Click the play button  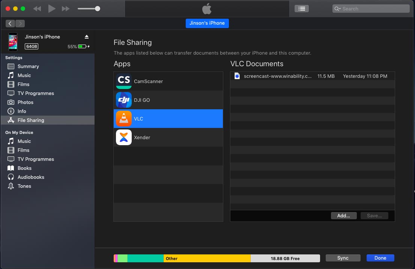click(x=52, y=9)
